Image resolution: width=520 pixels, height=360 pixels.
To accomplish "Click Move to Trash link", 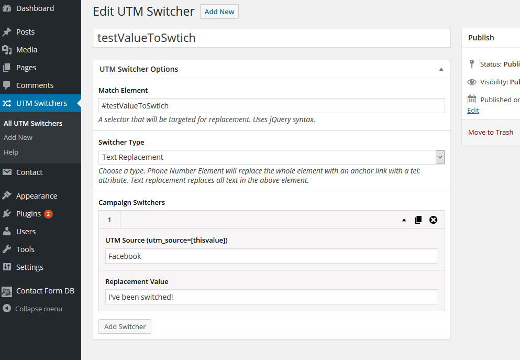I will (x=490, y=132).
